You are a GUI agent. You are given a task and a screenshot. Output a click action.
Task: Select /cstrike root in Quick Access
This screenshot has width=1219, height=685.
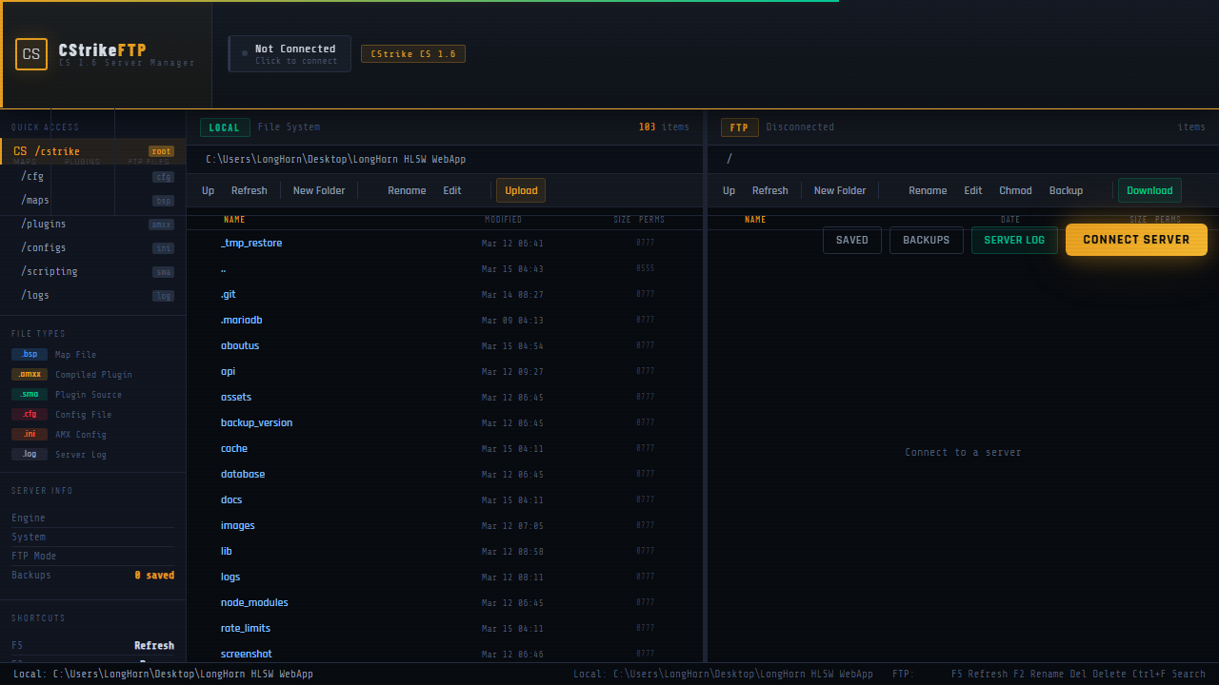[x=93, y=151]
